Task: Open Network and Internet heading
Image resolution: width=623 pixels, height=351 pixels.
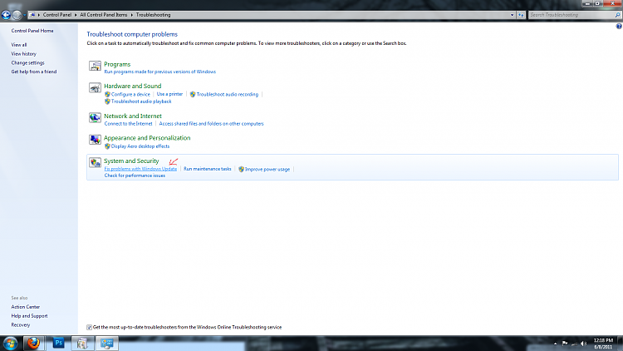Action: click(133, 116)
